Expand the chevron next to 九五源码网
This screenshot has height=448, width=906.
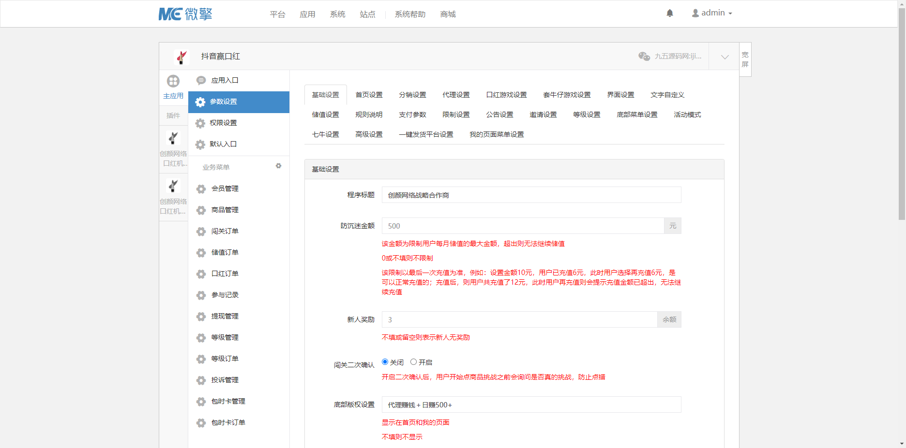[724, 57]
